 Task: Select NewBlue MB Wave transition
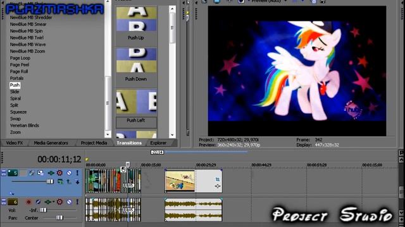coord(28,45)
